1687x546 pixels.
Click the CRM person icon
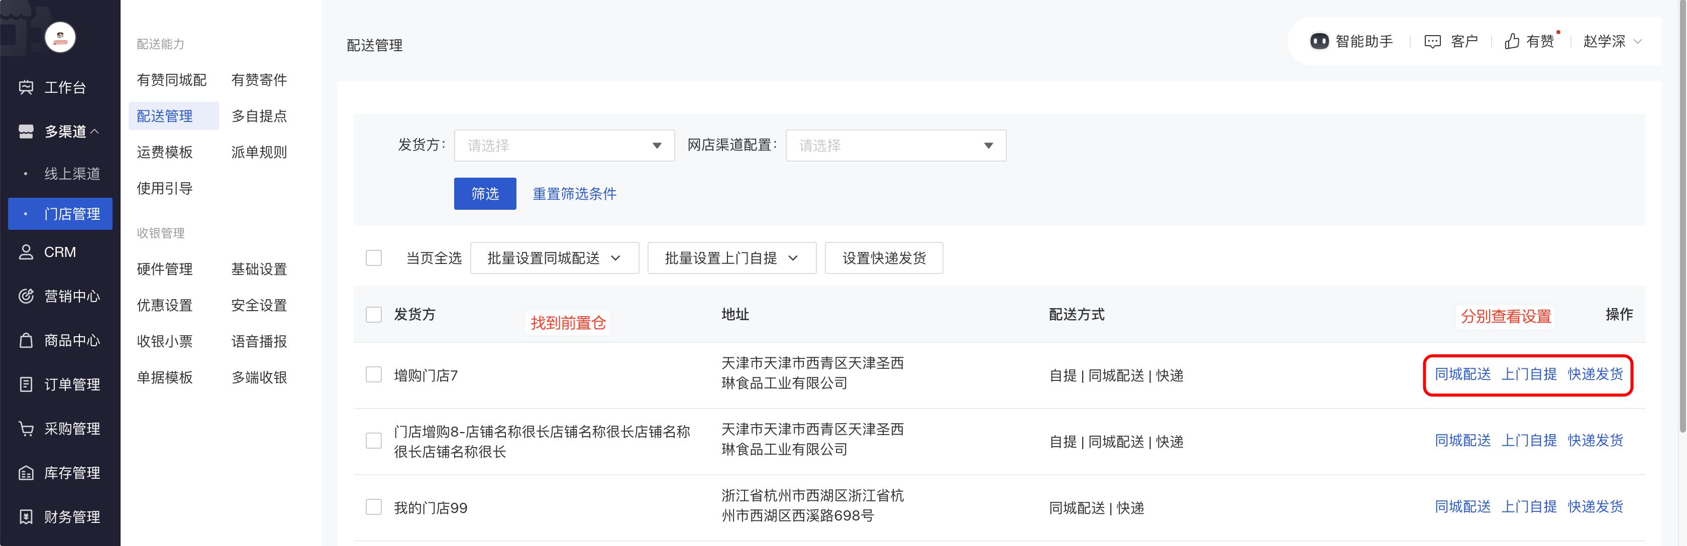(x=26, y=252)
